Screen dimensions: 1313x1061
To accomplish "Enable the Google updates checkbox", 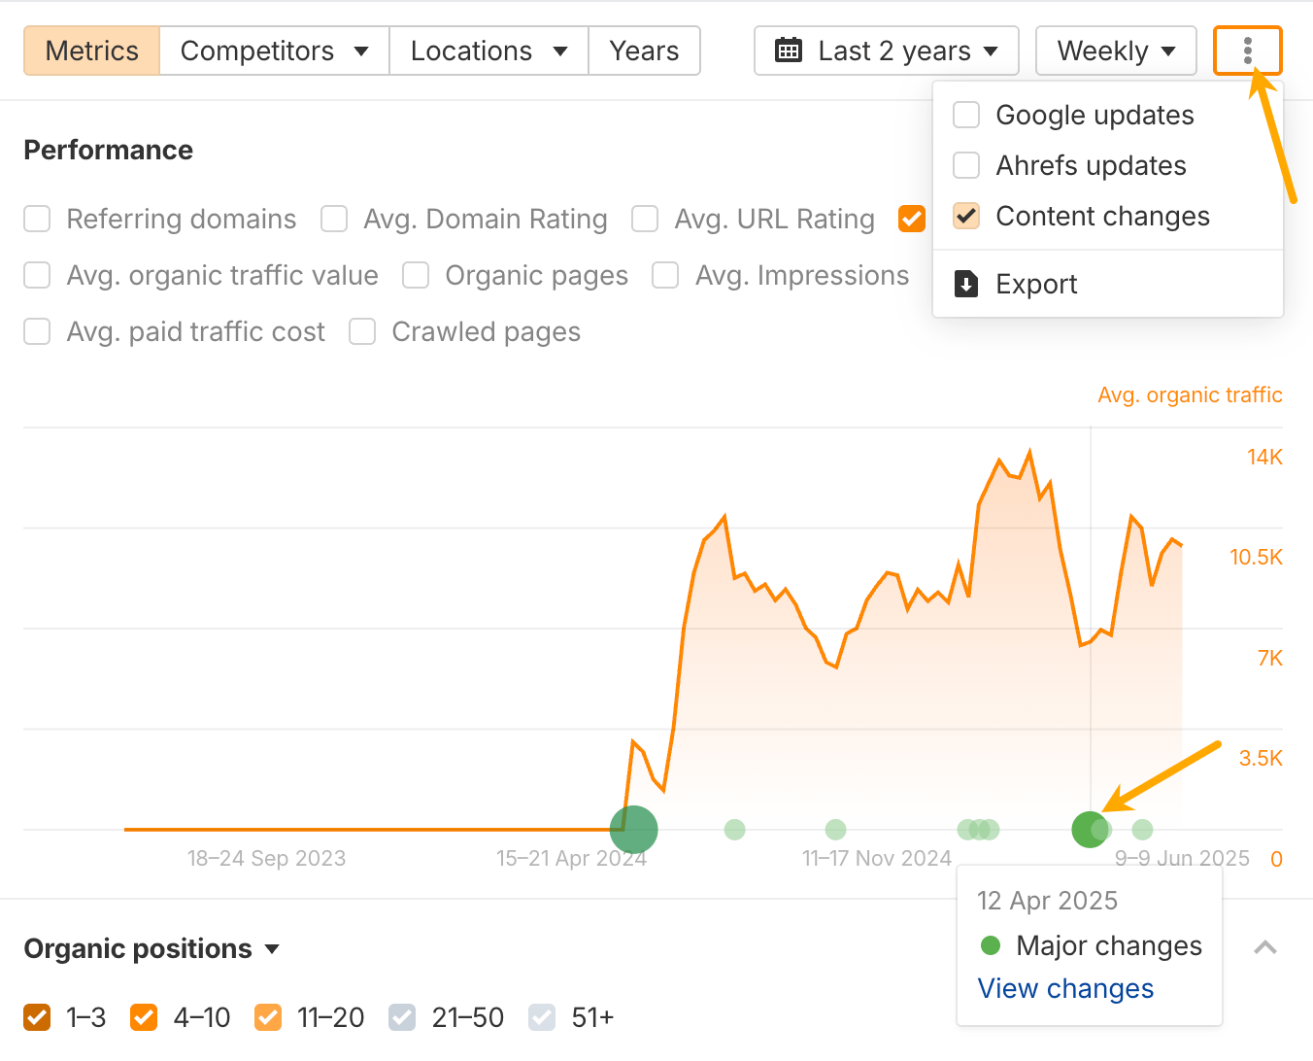I will 966,115.
